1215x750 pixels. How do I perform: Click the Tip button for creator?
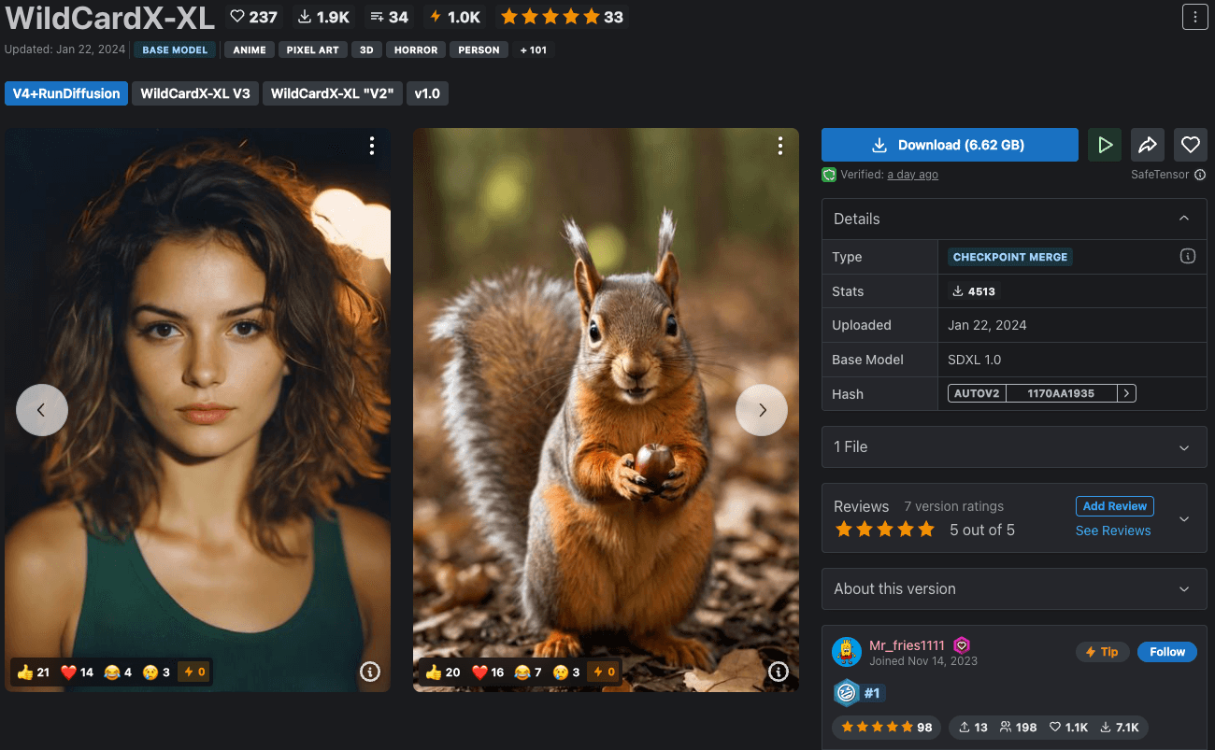tap(1102, 652)
